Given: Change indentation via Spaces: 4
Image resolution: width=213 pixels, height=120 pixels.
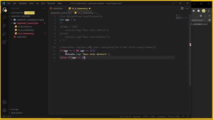Looking at the screenshot, I should (x=137, y=116).
